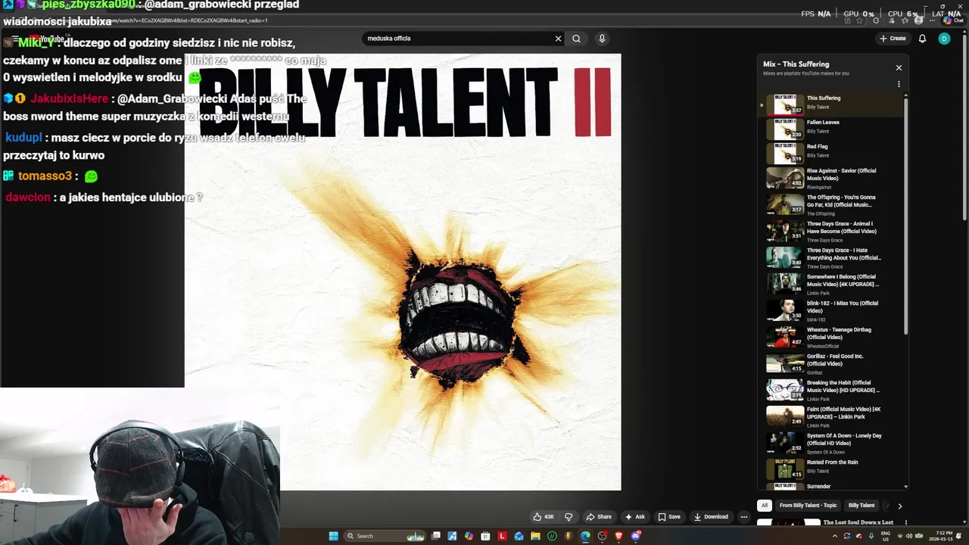Save the video to a playlist
This screenshot has width=969, height=545.
point(669,517)
